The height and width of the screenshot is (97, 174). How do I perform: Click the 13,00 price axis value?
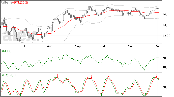click(x=166, y=25)
